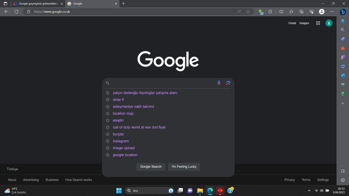349x196 pixels.
Task: Go back using the browser back arrow
Action: [x=6, y=12]
